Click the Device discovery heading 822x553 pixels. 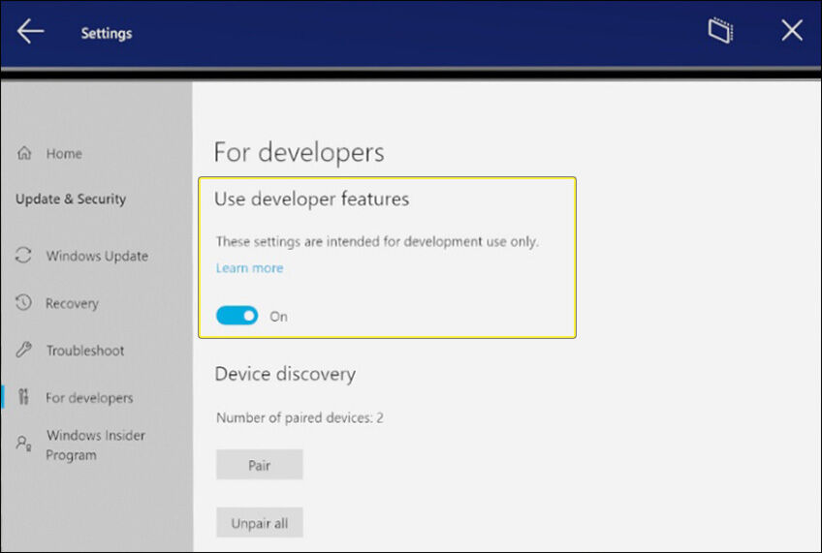285,374
